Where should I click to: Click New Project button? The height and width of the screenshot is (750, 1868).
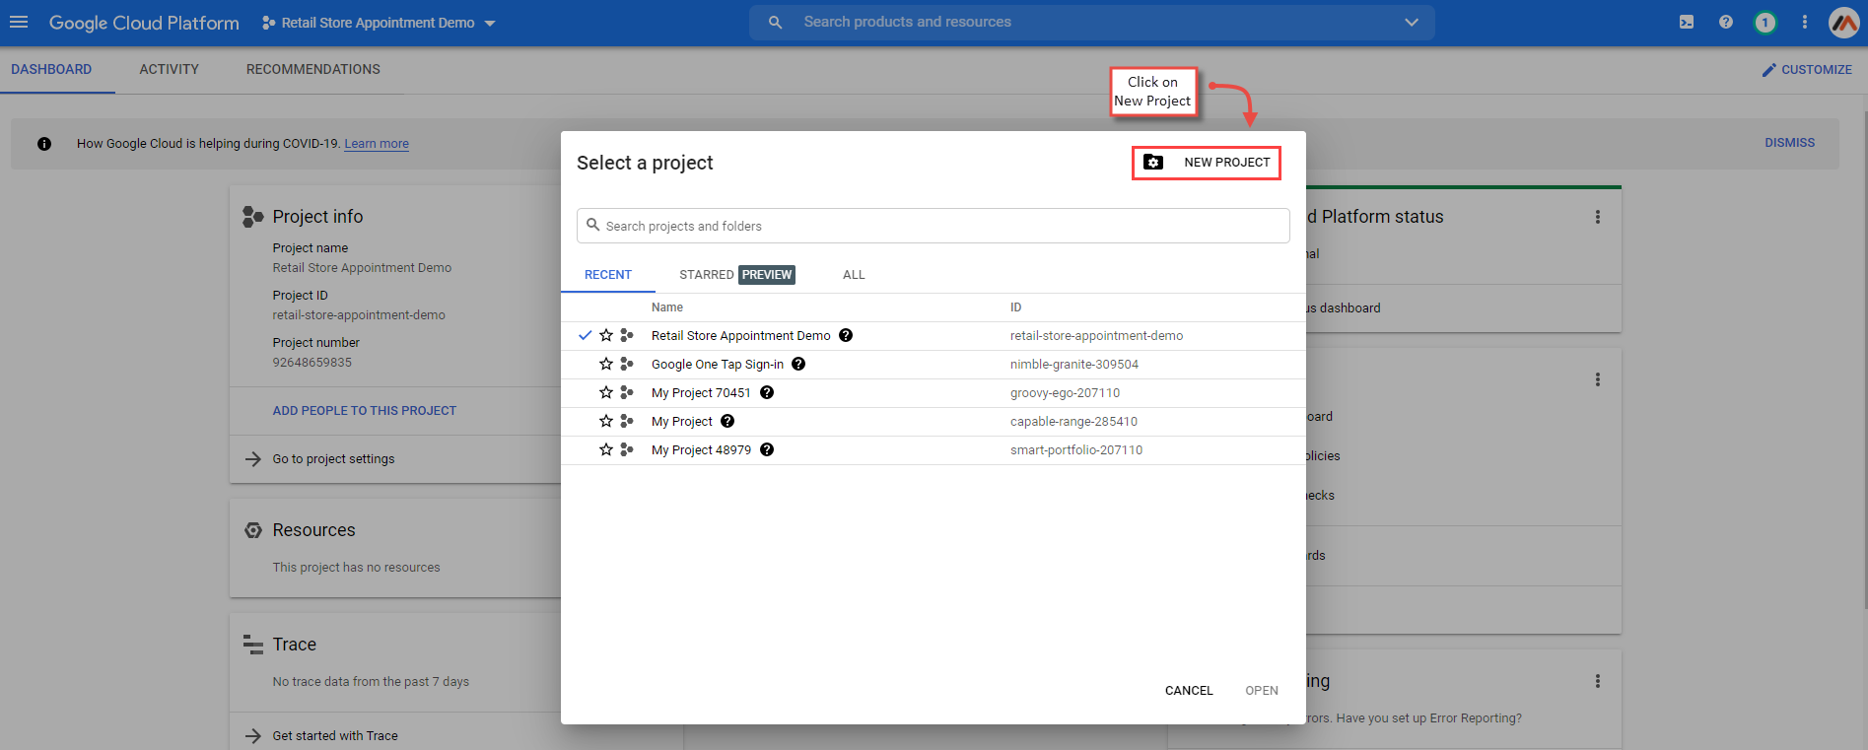click(x=1207, y=163)
